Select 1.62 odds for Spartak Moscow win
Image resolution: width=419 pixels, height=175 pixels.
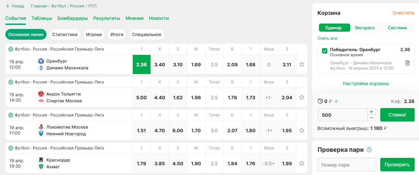click(x=178, y=98)
